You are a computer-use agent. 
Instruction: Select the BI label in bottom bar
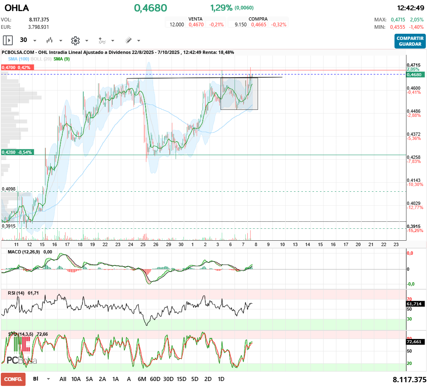[x=35, y=379]
